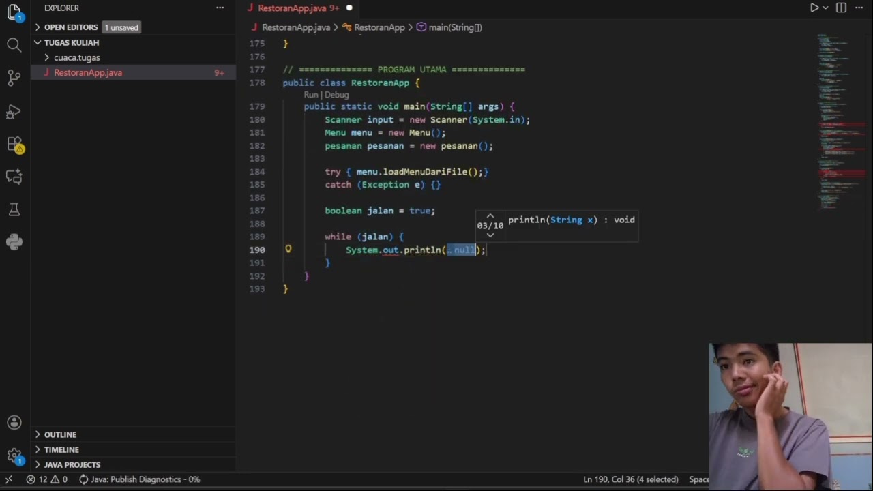
Task: Click the Run code lens link
Action: [x=311, y=95]
